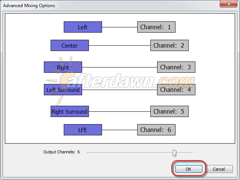Image resolution: width=240 pixels, height=180 pixels.
Task: Move the Output Channels slider handle
Action: pos(174,153)
